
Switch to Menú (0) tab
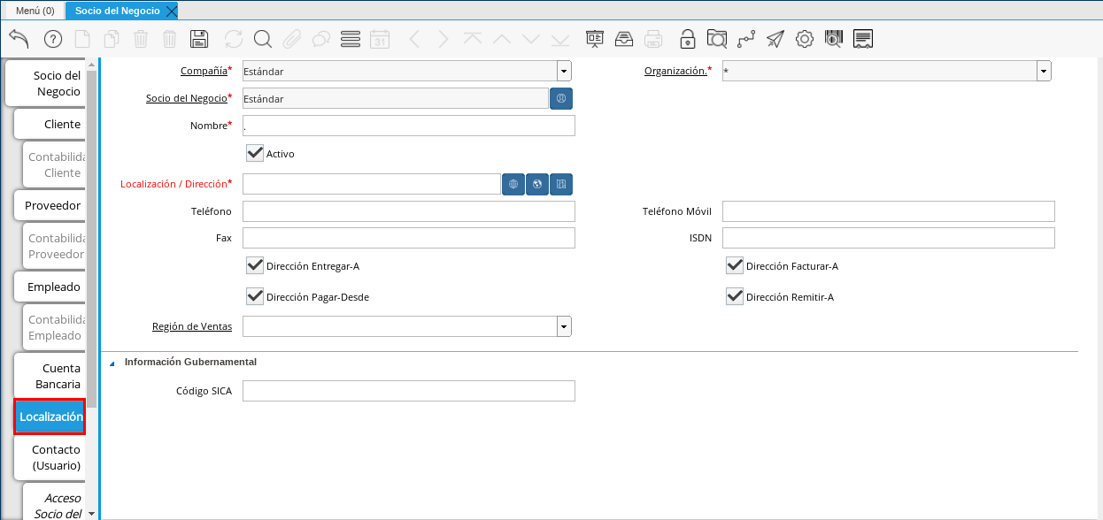click(35, 11)
